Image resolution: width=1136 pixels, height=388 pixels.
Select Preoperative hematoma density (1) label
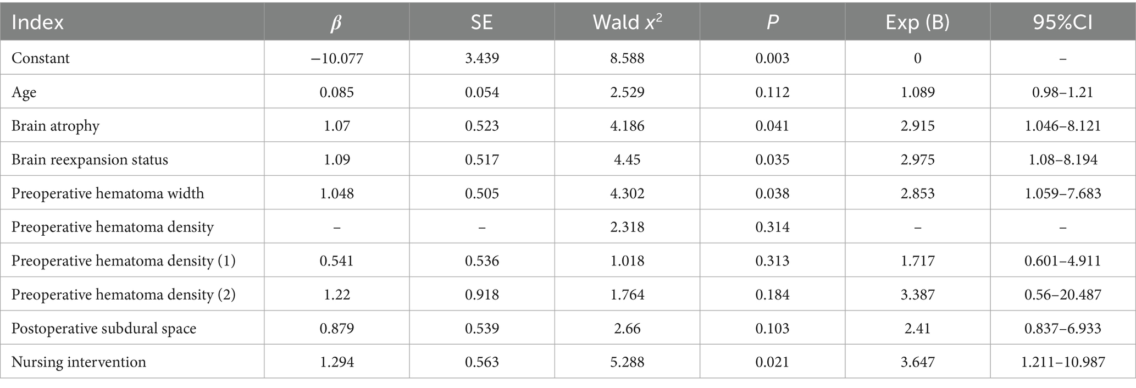click(124, 261)
